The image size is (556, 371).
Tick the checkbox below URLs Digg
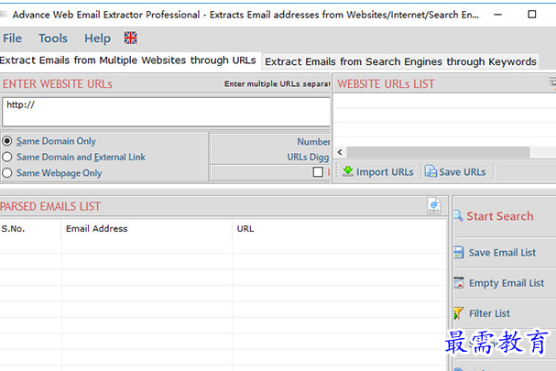[318, 172]
